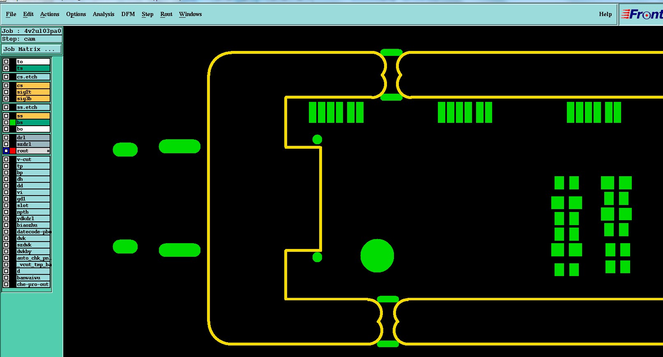This screenshot has height=357, width=663.
Task: Click the Step cam label
Action: pos(32,39)
